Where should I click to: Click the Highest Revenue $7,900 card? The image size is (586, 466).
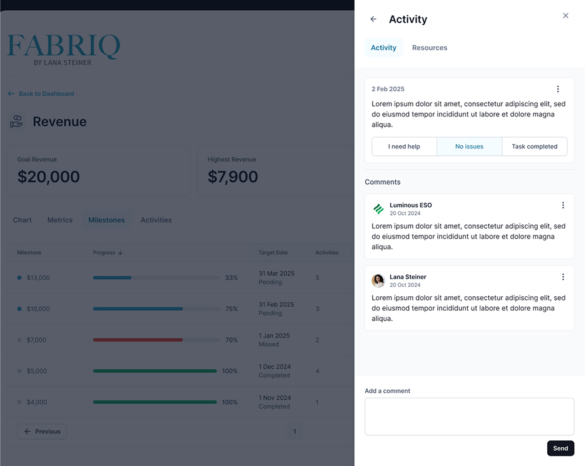[x=276, y=171]
